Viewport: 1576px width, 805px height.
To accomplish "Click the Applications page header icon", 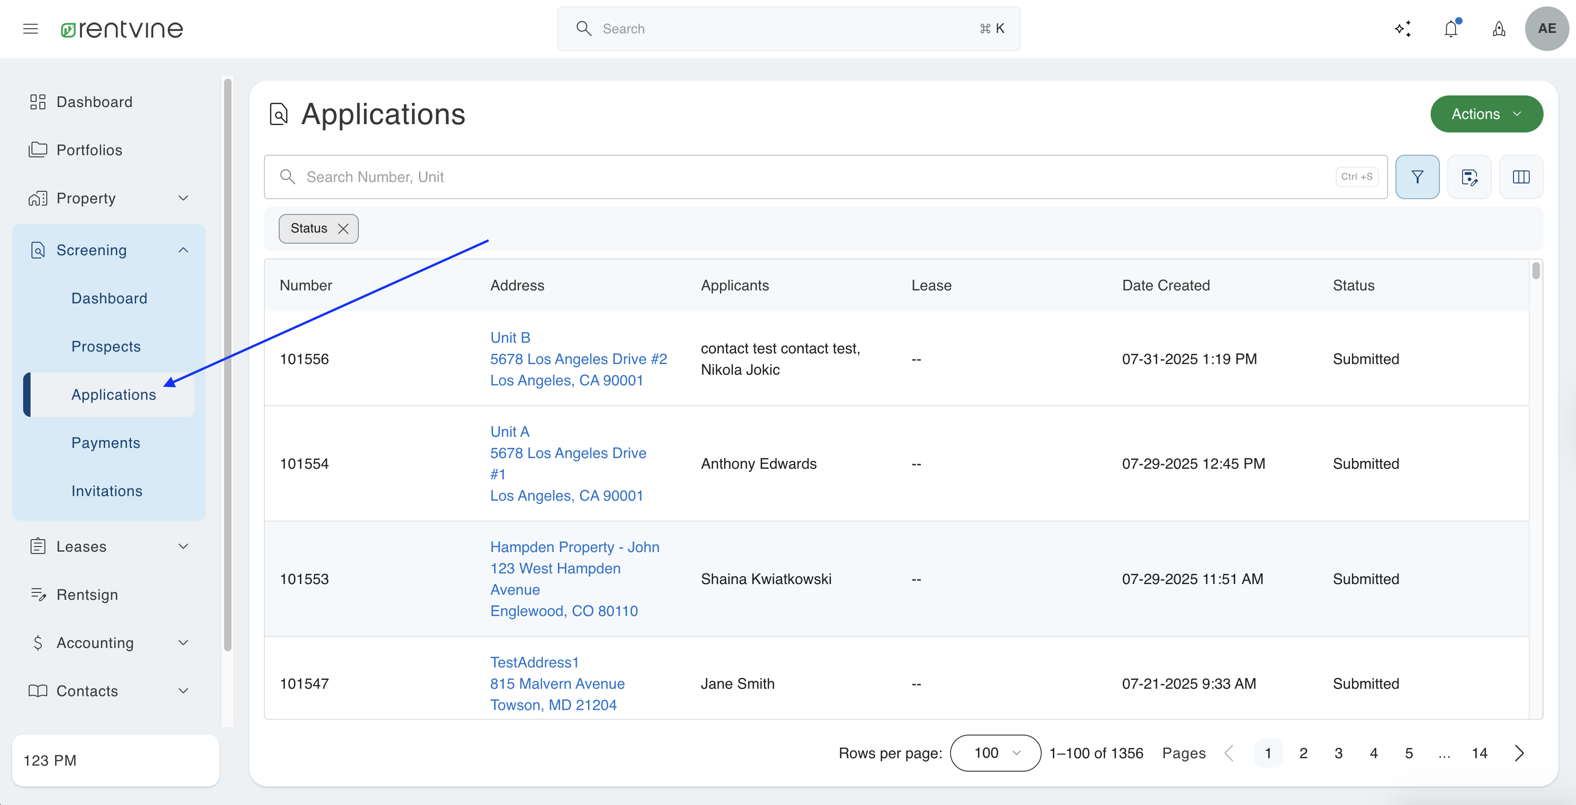I will coord(279,114).
